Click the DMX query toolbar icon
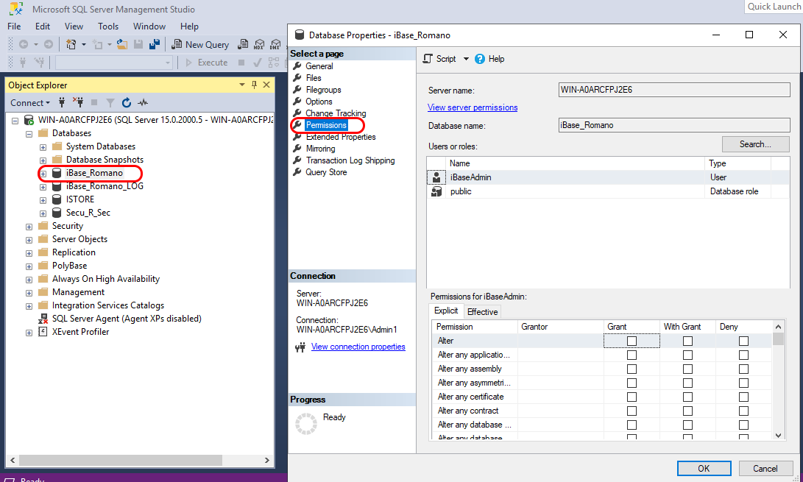This screenshot has height=482, width=803. coord(275,44)
